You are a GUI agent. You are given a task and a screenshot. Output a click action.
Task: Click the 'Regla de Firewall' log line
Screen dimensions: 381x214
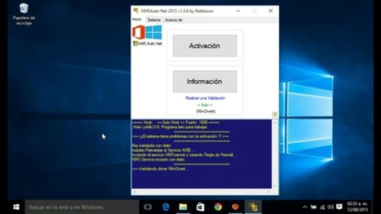pos(185,155)
